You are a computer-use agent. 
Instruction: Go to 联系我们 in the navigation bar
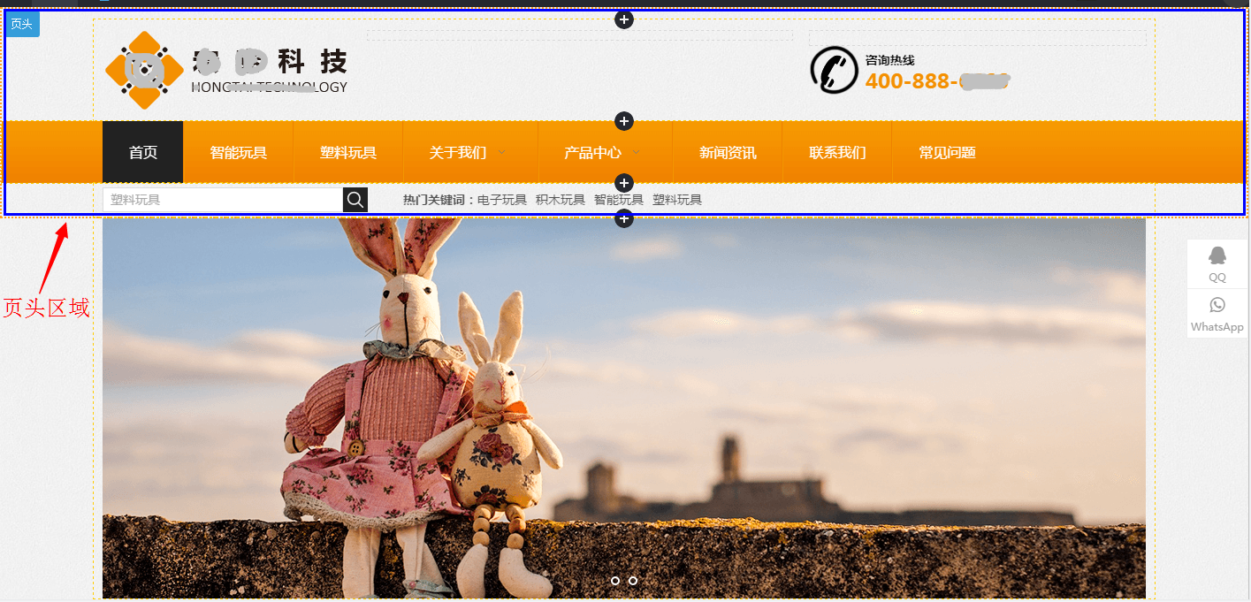[837, 153]
